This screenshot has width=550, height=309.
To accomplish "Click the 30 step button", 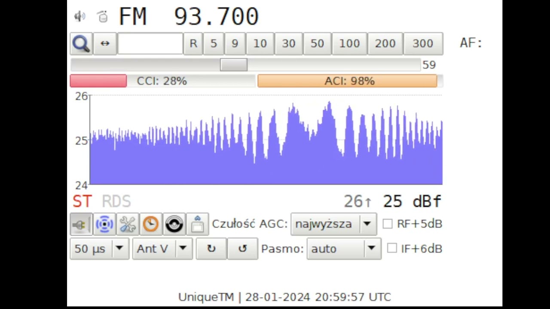I will (x=289, y=43).
